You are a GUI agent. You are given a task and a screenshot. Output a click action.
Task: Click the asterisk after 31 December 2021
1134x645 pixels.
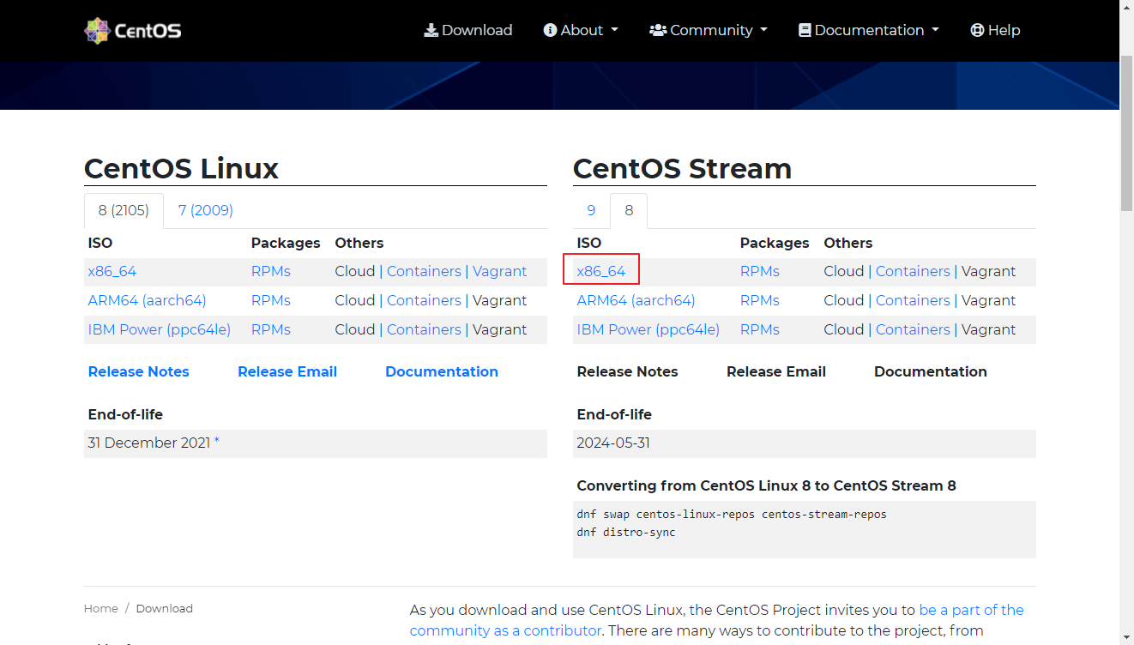click(217, 441)
